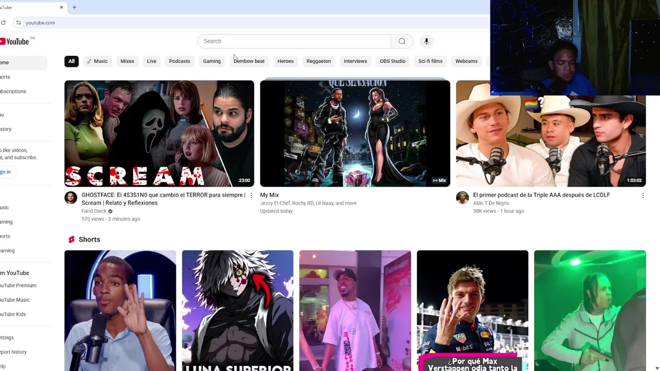Open YouTube Music link
The width and height of the screenshot is (660, 371).
click(23, 300)
